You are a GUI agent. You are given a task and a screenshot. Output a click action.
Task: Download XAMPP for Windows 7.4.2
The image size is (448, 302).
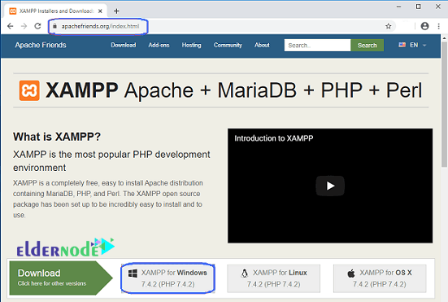pyautogui.click(x=167, y=278)
